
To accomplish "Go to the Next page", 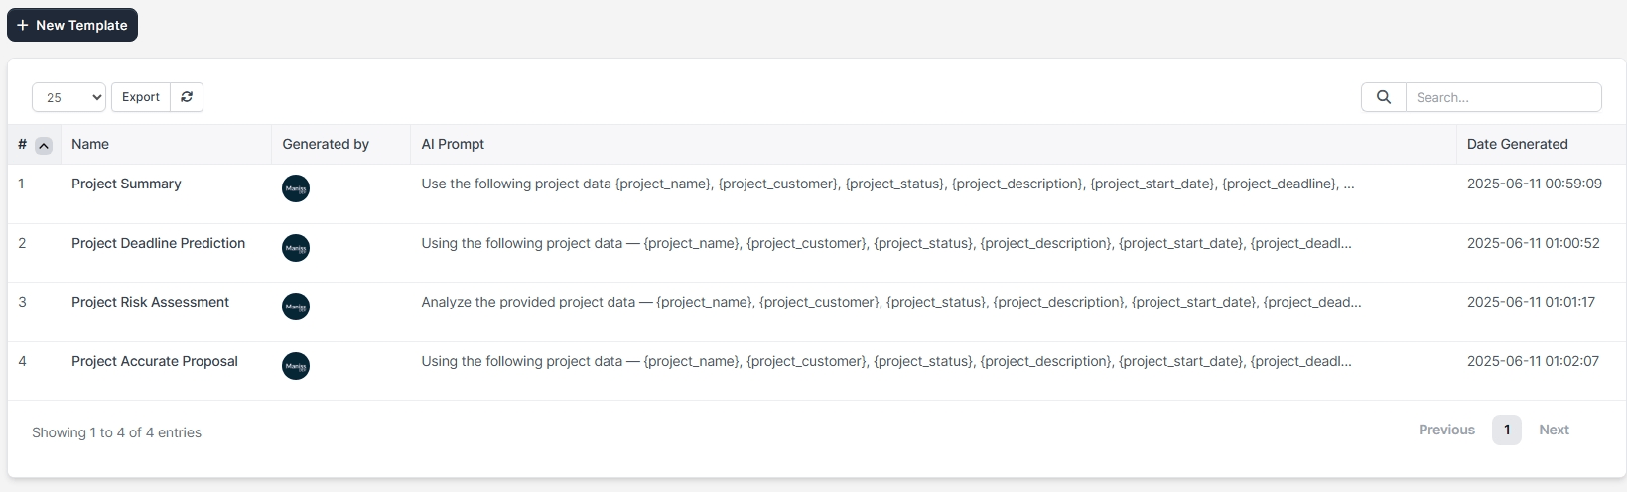I will (x=1554, y=430).
